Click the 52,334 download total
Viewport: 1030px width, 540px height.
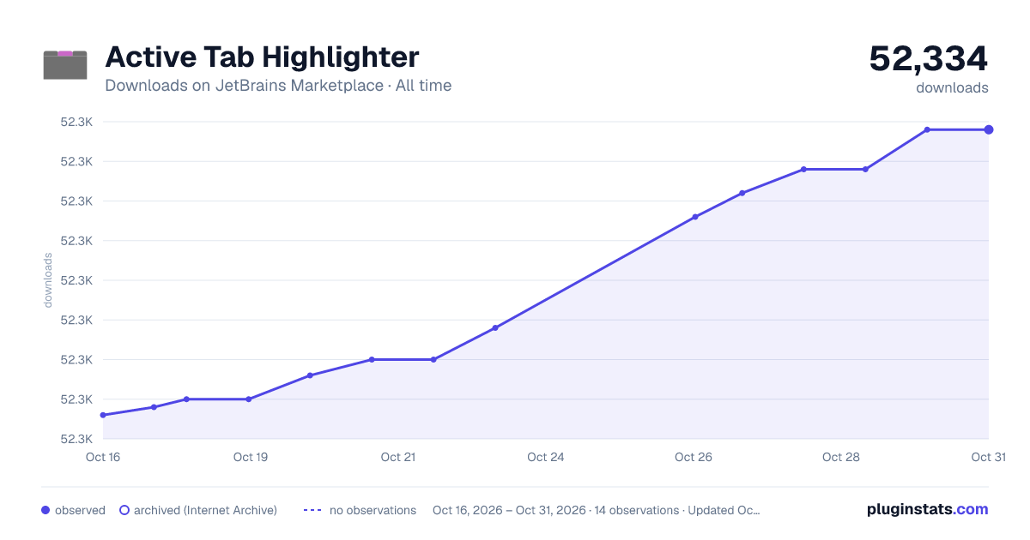point(929,59)
